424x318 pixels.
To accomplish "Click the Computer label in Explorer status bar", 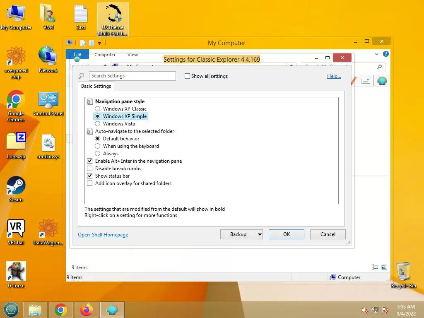I will tap(349, 277).
